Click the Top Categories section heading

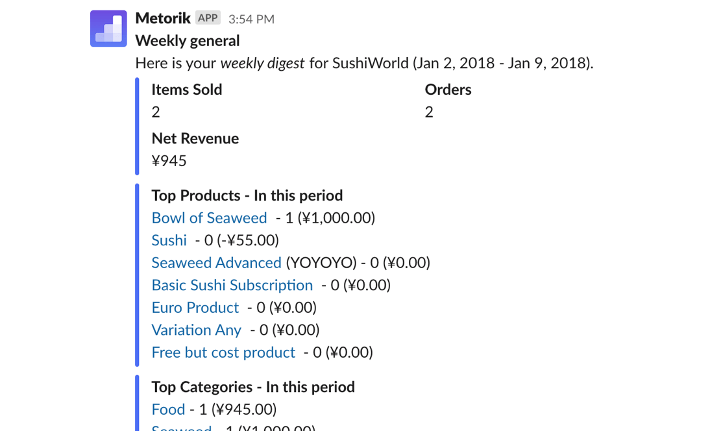[x=253, y=387]
